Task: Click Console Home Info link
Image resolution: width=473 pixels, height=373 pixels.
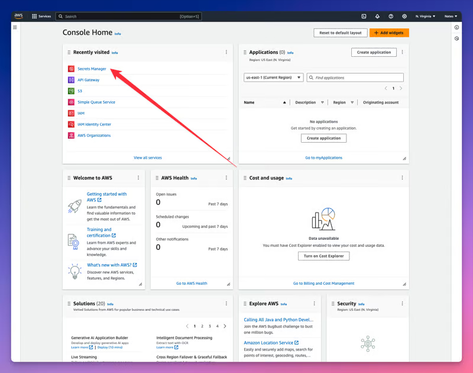Action: coord(118,34)
